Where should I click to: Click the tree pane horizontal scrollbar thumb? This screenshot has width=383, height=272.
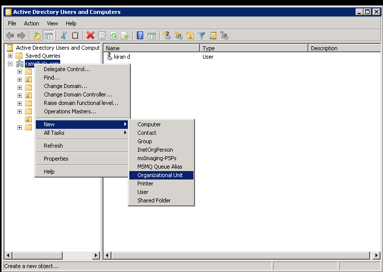(37, 256)
